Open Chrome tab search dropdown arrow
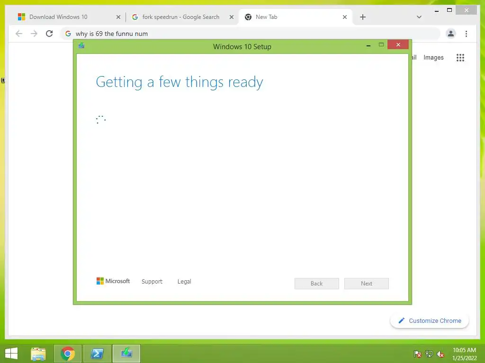 [419, 17]
